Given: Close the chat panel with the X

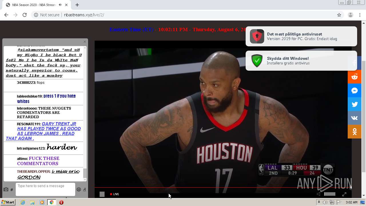Looking at the screenshot, I should tap(85, 42).
